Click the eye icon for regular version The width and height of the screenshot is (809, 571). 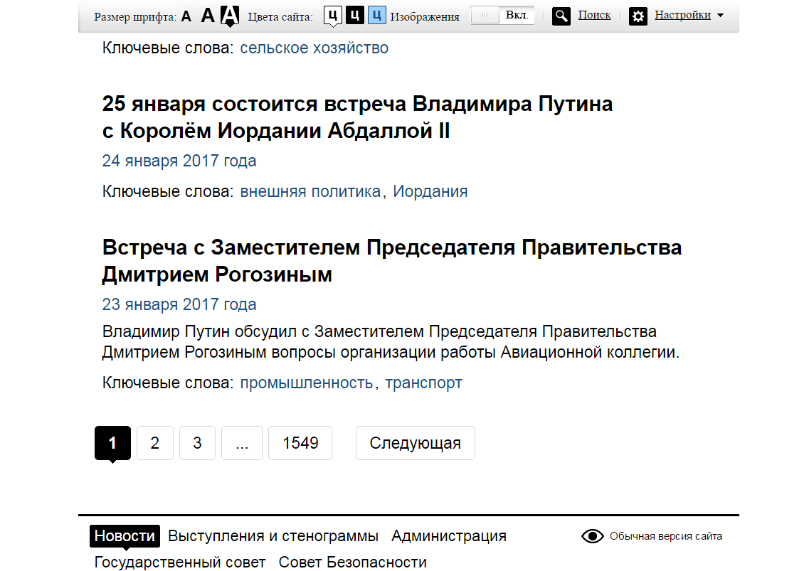(592, 536)
